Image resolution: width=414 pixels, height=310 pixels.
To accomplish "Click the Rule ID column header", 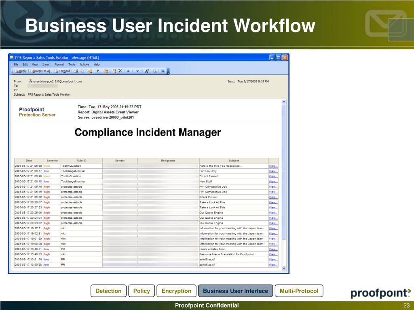I will point(81,161).
